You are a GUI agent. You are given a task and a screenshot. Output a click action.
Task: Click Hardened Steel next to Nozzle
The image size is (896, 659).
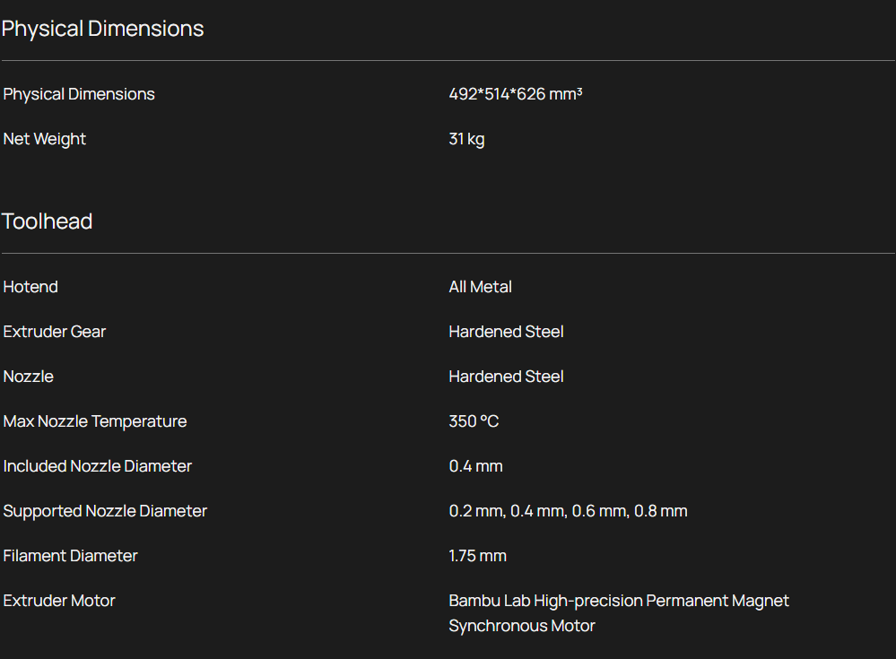click(x=506, y=377)
